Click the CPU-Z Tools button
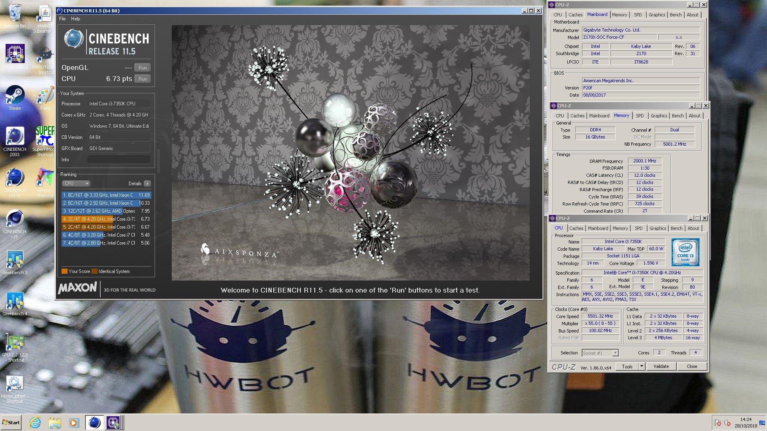 tap(627, 366)
